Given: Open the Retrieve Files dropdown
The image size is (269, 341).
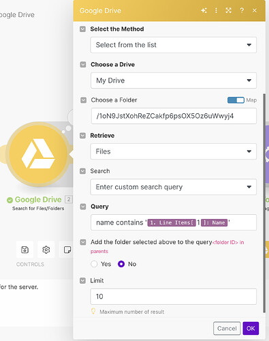Looking at the screenshot, I should click(174, 151).
